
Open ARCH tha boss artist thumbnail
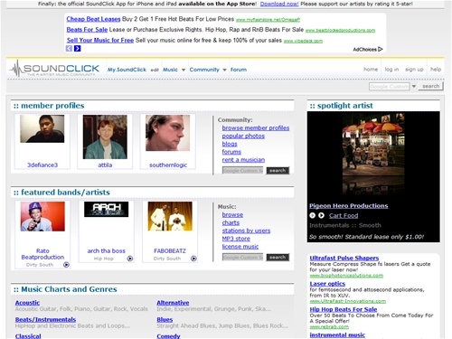click(107, 209)
